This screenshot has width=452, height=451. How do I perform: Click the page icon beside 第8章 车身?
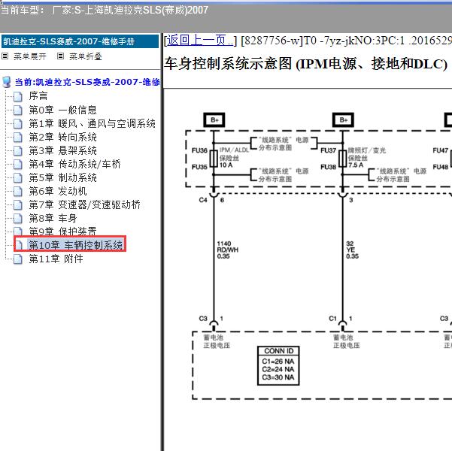pyautogui.click(x=18, y=219)
